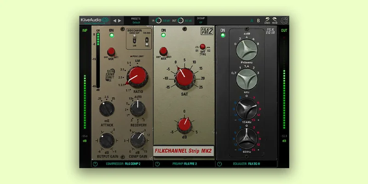Go to the next preset arrow
368x184 pixels.
(120, 21)
